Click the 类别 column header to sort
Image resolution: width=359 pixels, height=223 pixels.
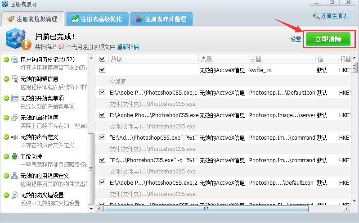click(x=206, y=59)
